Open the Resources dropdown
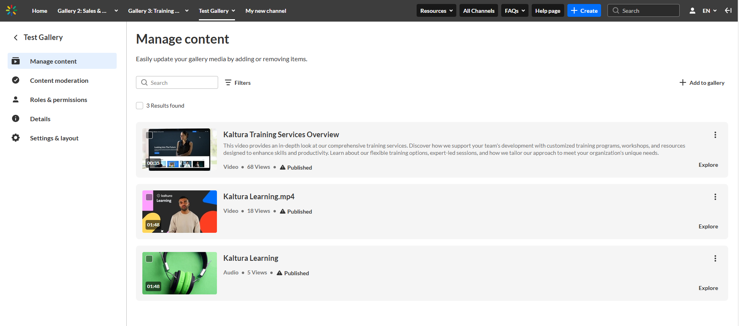The image size is (739, 326). (436, 11)
